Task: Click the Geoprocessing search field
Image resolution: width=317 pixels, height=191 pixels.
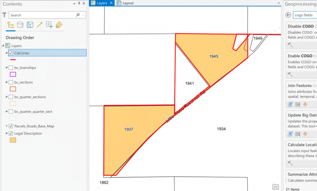Action: [305, 15]
